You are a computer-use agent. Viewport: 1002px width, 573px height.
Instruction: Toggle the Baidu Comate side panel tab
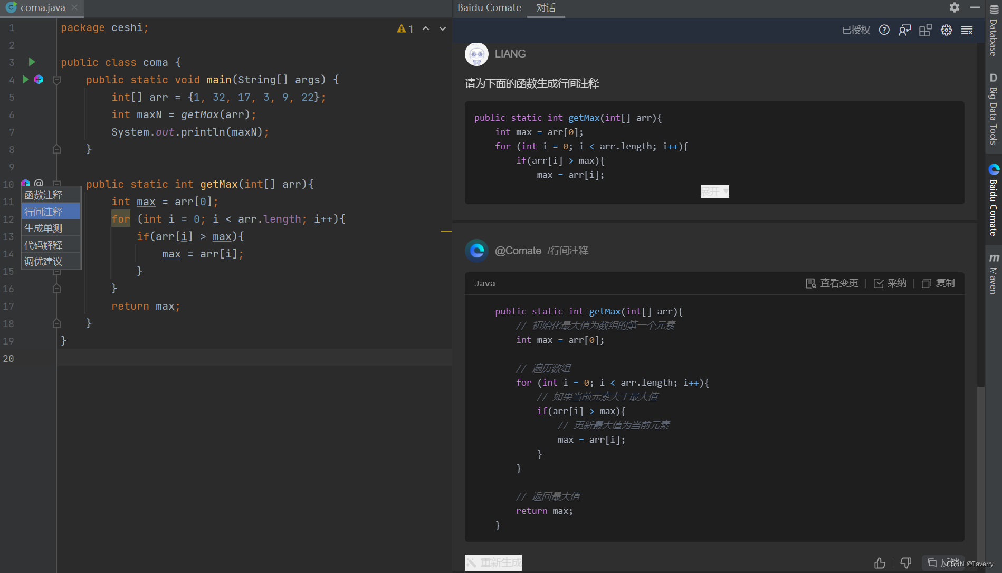[x=994, y=199]
